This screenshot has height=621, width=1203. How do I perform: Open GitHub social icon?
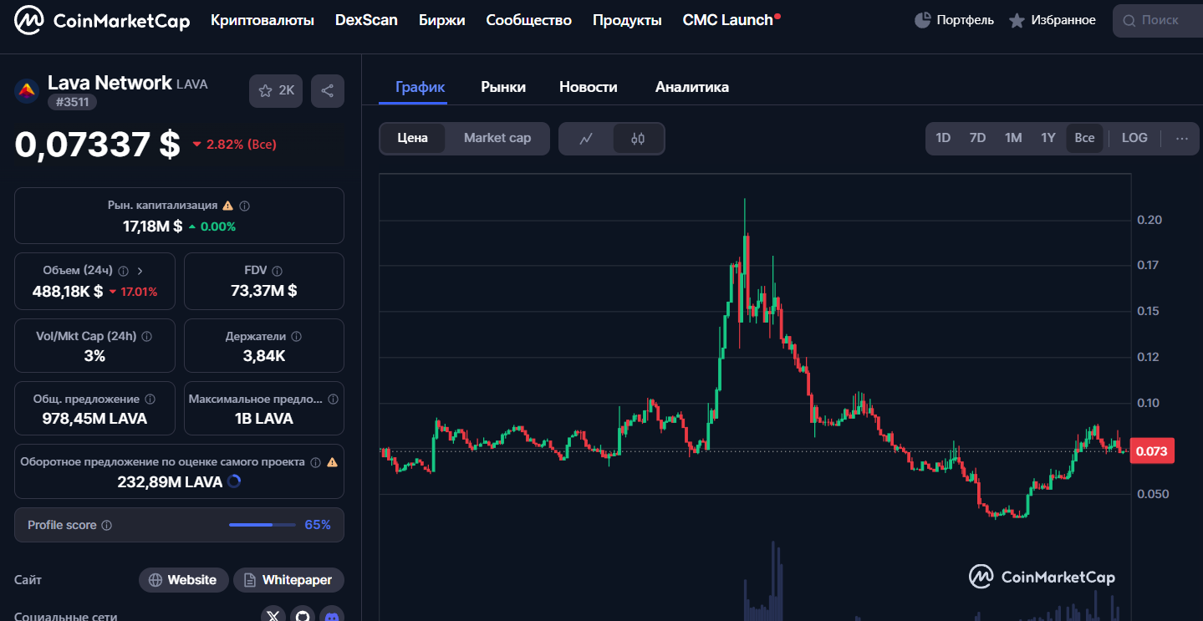point(303,617)
